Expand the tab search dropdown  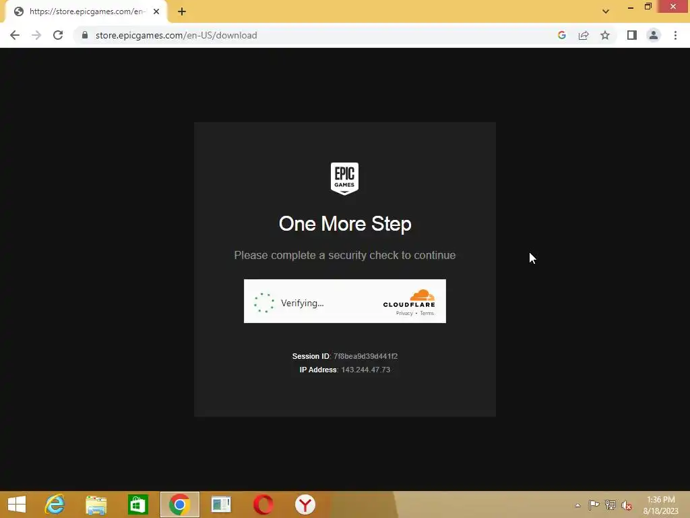tap(606, 11)
